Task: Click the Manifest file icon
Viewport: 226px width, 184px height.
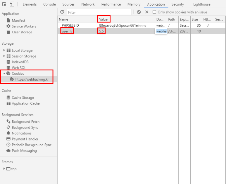Action: pyautogui.click(x=8, y=20)
